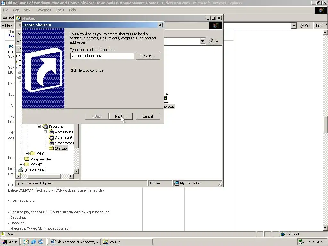Click the partially hidden shortcut file icon

166,98
